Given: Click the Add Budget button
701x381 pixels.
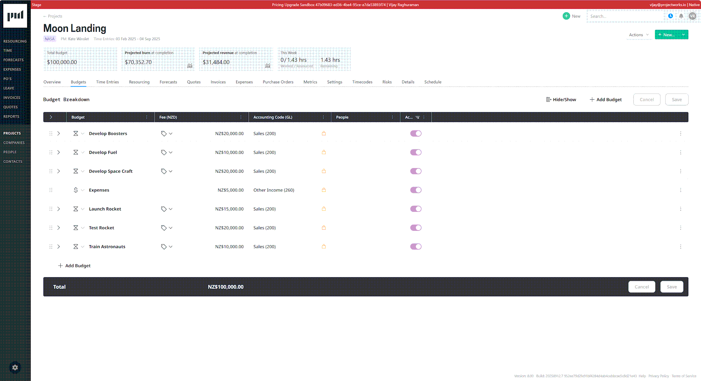Looking at the screenshot, I should (606, 99).
